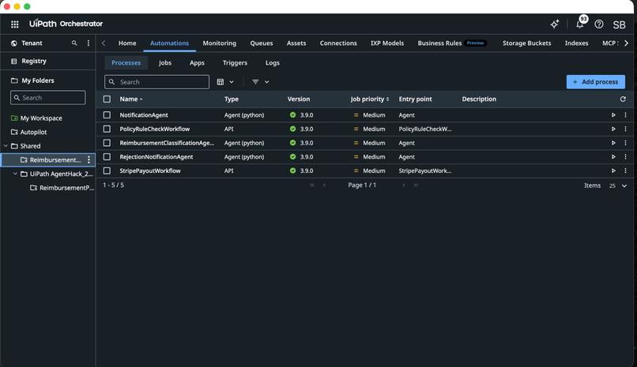Check the ReimbursementClassificationAgent row checkbox
This screenshot has height=367, width=637.
tap(107, 143)
